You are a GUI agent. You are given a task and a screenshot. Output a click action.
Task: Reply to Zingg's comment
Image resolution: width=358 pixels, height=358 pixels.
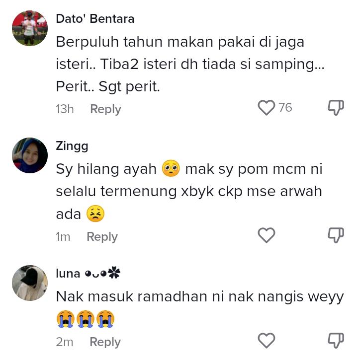(x=102, y=237)
